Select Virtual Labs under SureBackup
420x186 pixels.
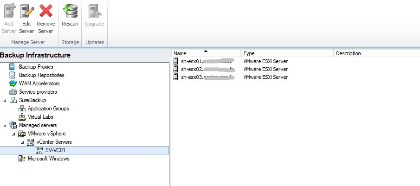40,117
